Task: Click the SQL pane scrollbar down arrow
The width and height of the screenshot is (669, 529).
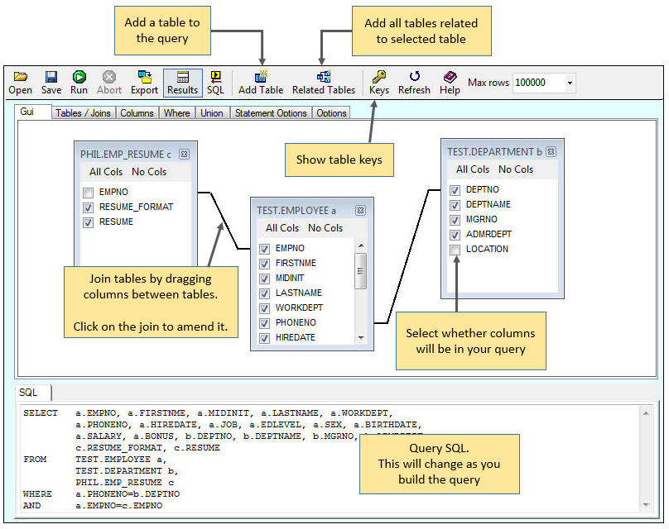Action: tap(646, 505)
